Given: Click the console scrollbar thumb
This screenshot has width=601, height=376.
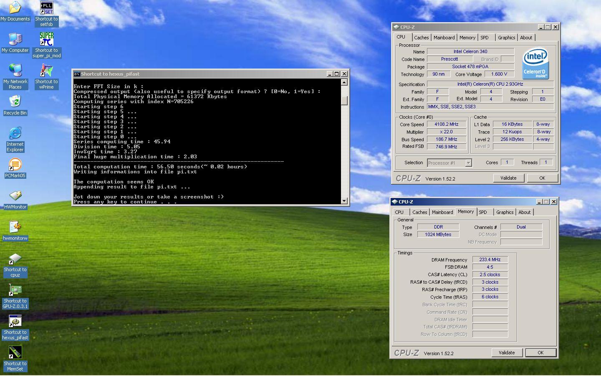Looking at the screenshot, I should click(344, 101).
